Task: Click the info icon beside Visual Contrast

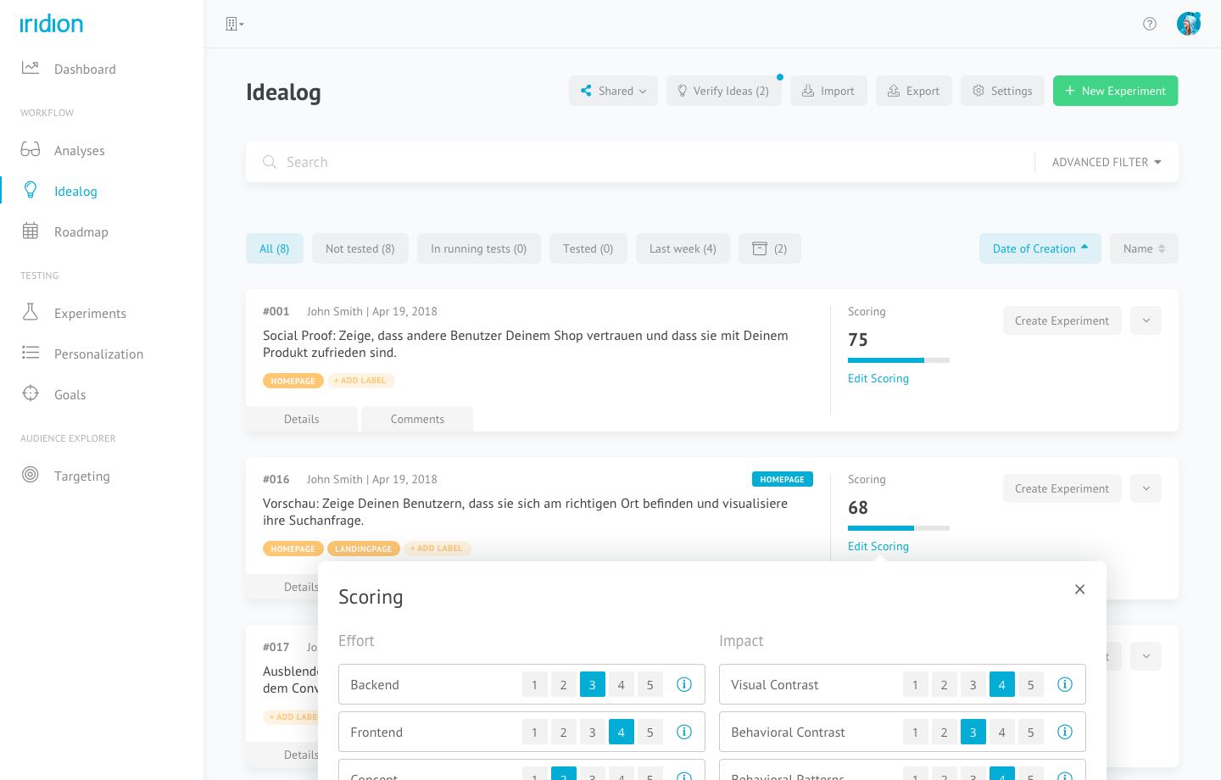Action: click(x=1065, y=684)
